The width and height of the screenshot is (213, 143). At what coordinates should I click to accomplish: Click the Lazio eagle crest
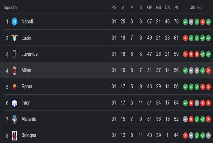pos(14,38)
